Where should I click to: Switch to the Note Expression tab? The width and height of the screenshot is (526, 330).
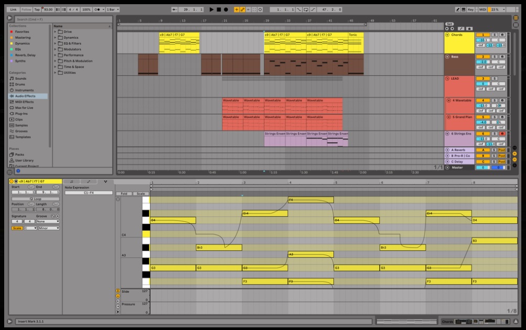(x=105, y=182)
